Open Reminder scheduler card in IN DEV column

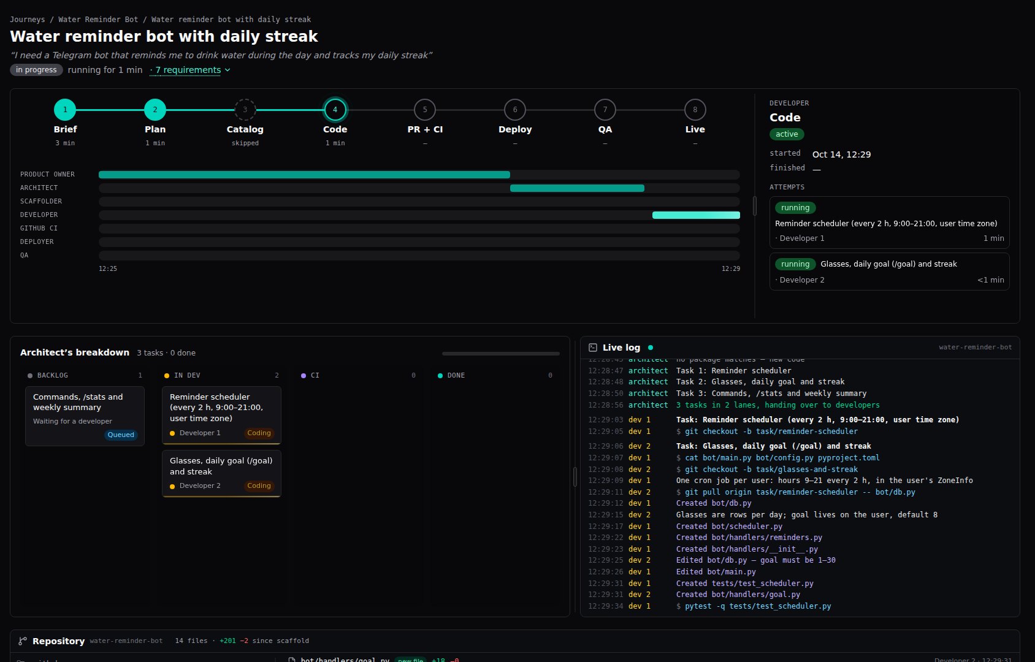tap(221, 415)
